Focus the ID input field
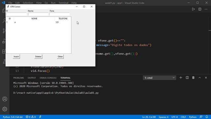This screenshot has height=119, width=211. [x=16, y=14]
